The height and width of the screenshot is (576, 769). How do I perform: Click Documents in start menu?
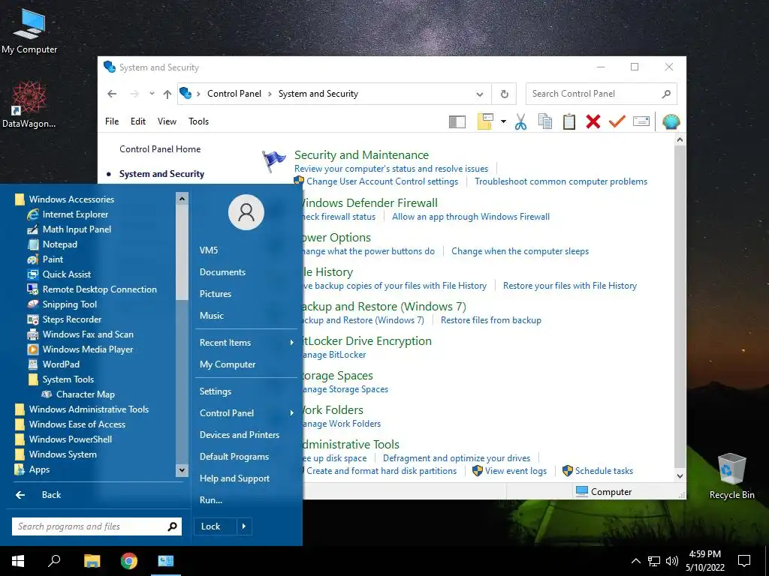point(222,271)
